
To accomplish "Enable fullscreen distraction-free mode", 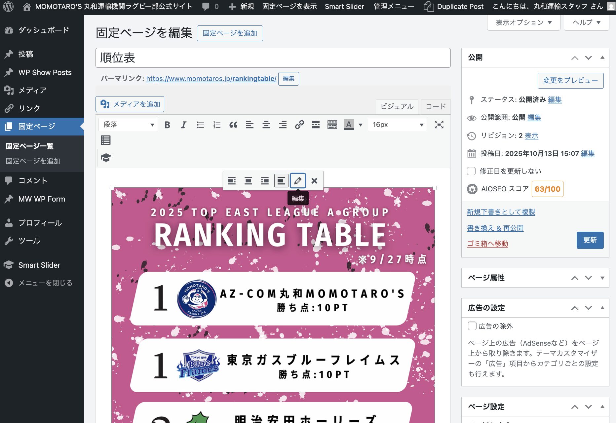I will click(x=439, y=125).
